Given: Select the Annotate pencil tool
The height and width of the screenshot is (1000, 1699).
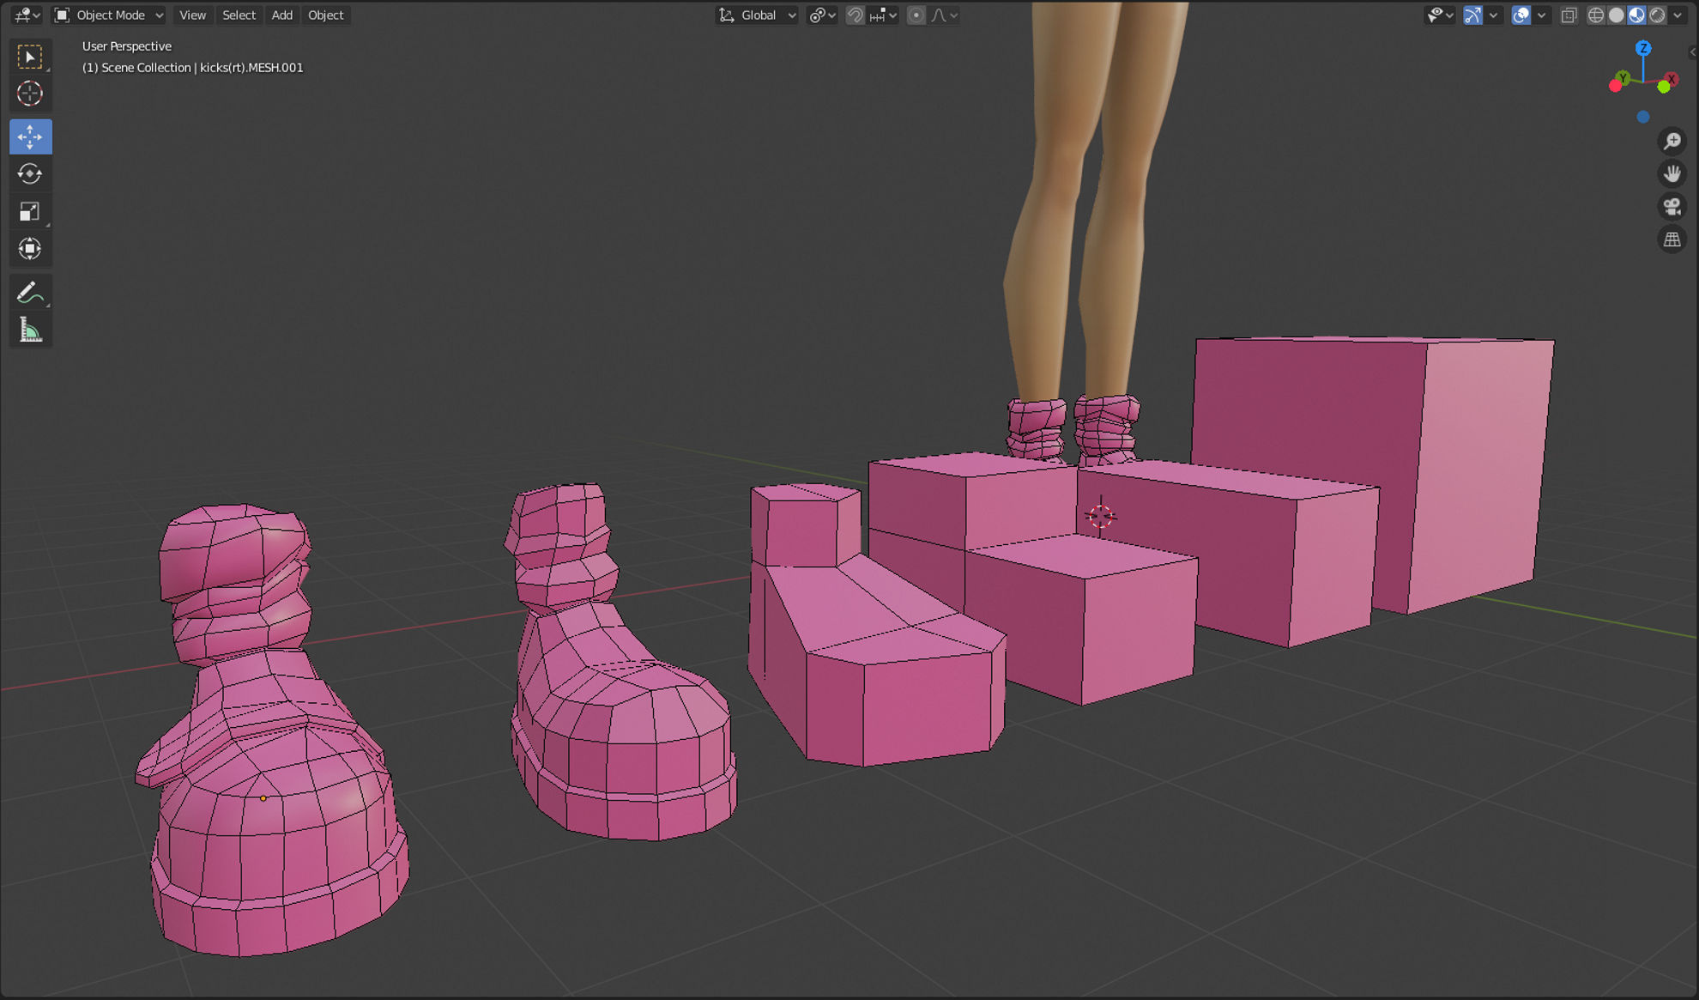Looking at the screenshot, I should pyautogui.click(x=30, y=293).
